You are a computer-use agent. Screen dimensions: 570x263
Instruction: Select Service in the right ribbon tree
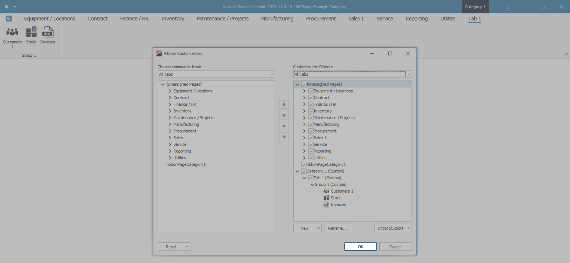320,145
